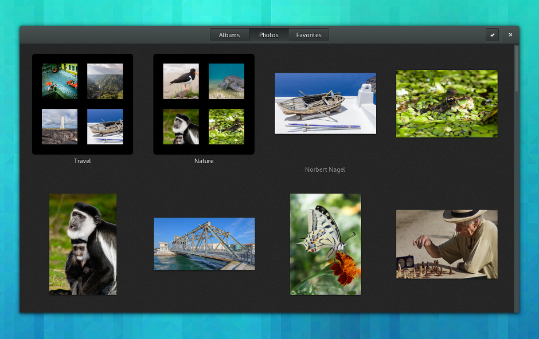The height and width of the screenshot is (339, 539).
Task: Click the sea turtle tile in Nature
Action: (226, 81)
